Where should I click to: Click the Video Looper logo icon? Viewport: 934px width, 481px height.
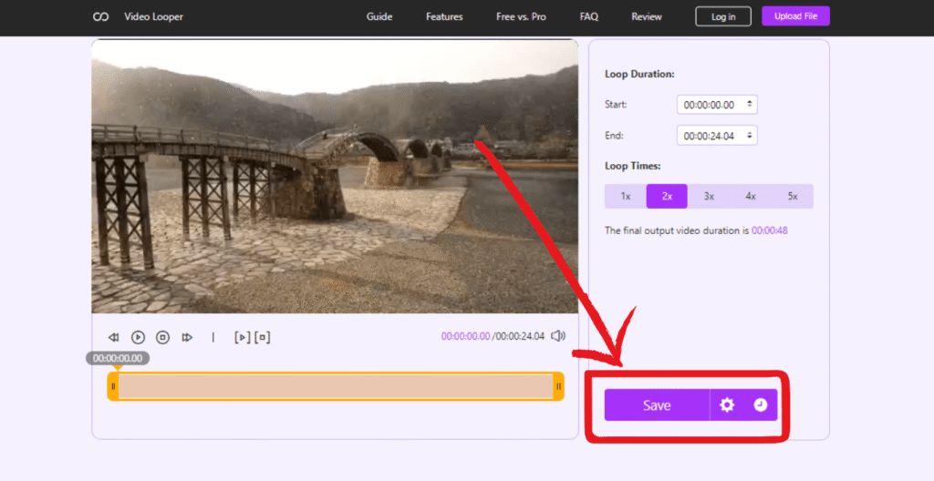(101, 16)
